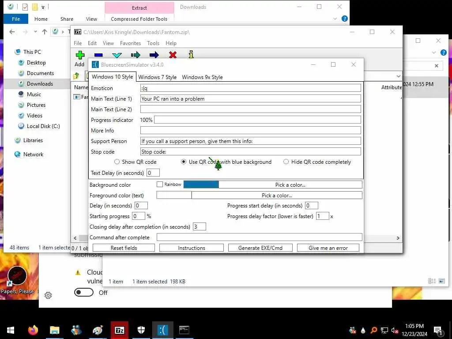Open Quick Access toolbar dropdown arrow
Viewport: 452px width, 339px height.
[x=43, y=7]
